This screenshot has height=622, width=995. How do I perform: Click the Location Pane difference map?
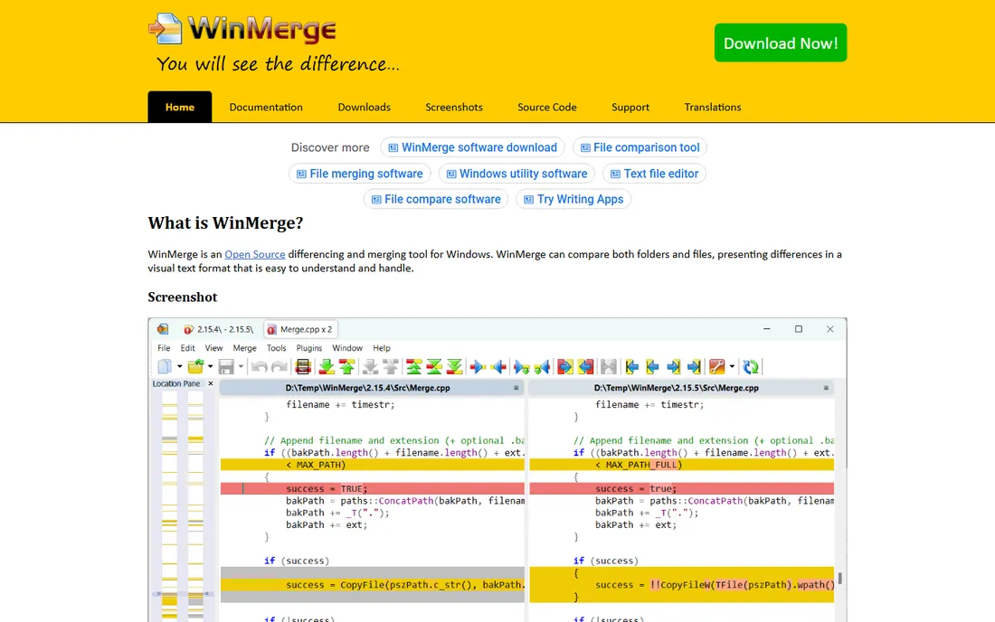[183, 504]
